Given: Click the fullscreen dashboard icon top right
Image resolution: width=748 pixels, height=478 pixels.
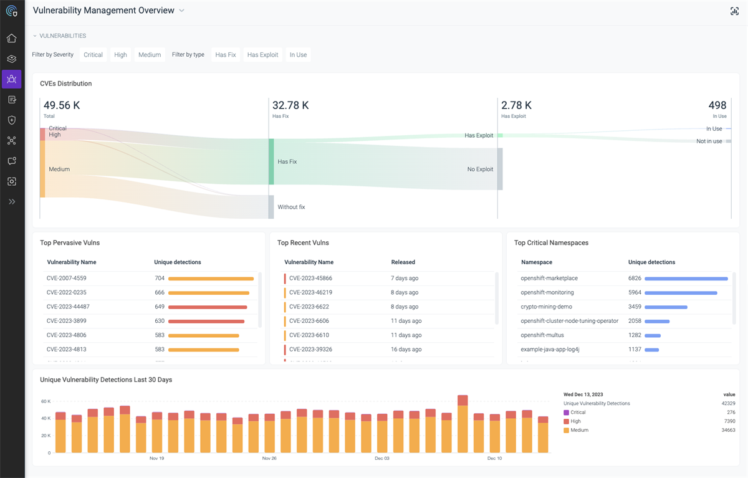Looking at the screenshot, I should click(x=734, y=11).
